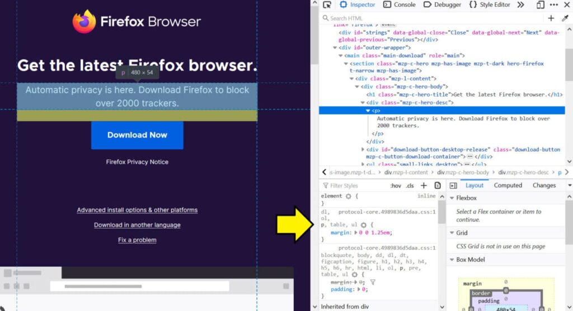This screenshot has width=573, height=311.
Task: Toggle the three-pane inspector sidebar icon
Action: click(x=453, y=185)
